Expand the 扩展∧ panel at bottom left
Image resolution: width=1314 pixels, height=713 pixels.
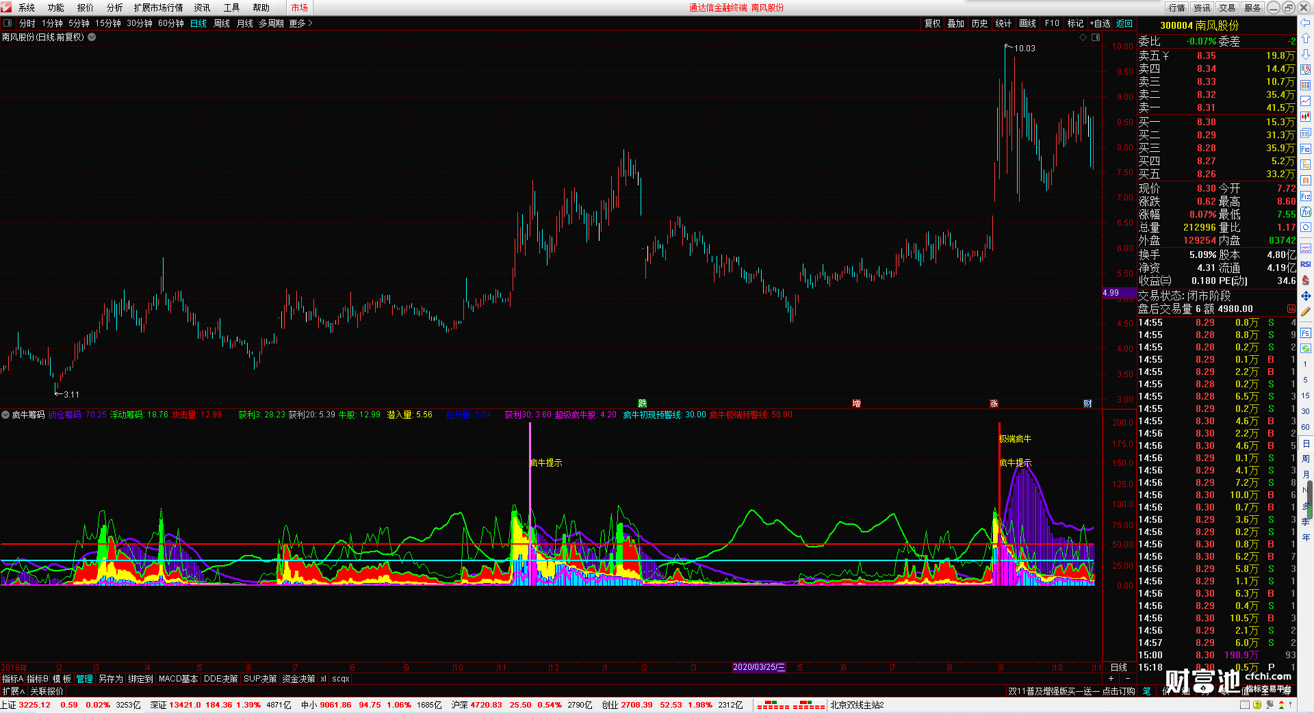[x=14, y=691]
